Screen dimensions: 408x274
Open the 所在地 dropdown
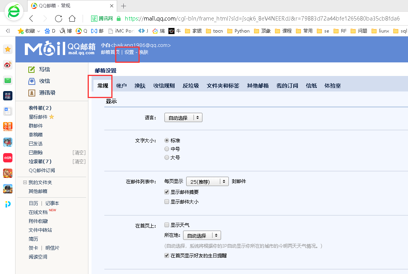[x=202, y=236]
